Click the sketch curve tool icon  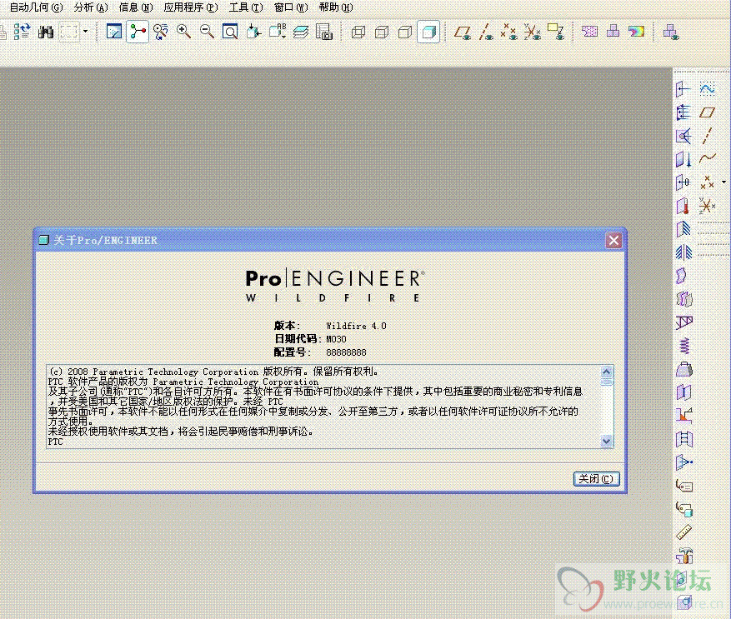tap(707, 88)
